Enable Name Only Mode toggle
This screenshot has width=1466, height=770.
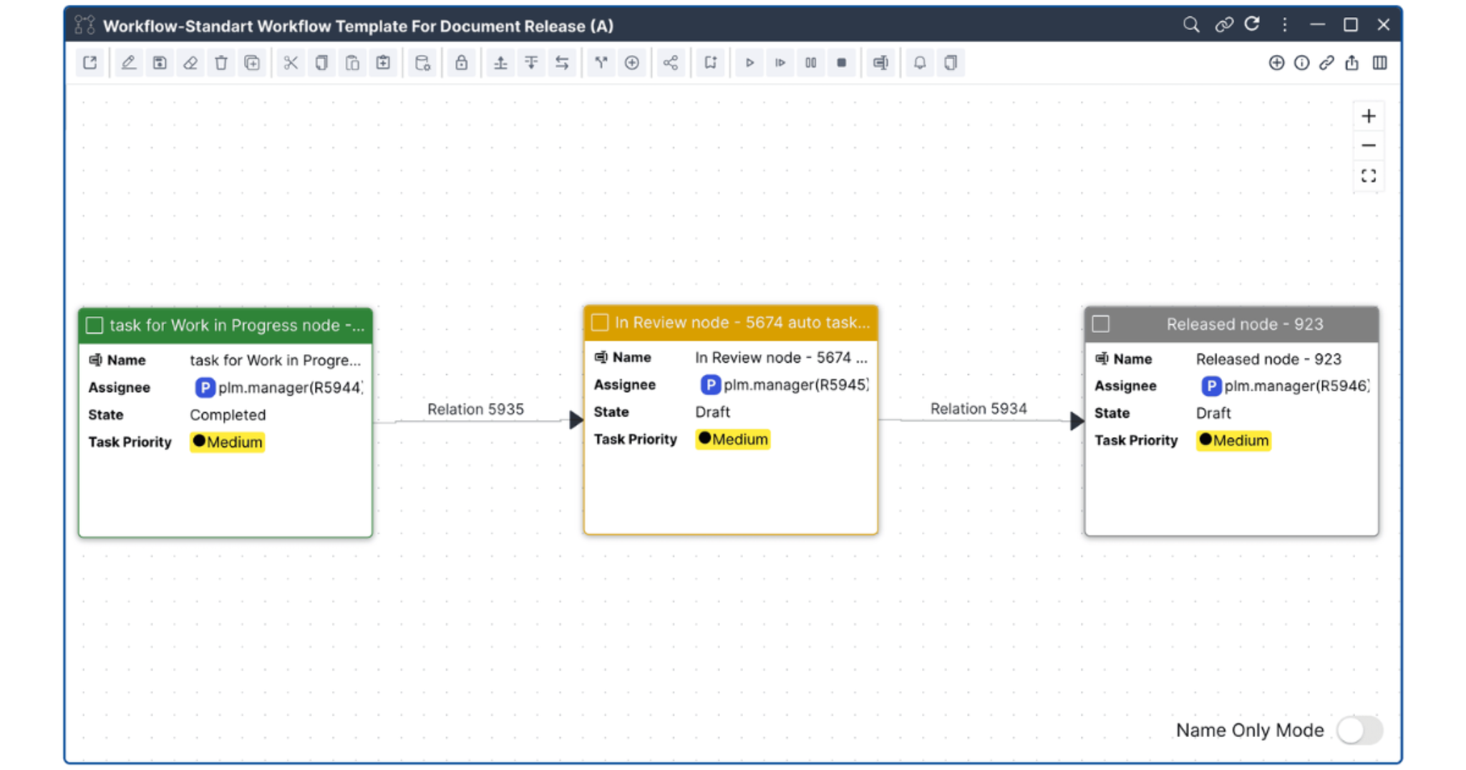click(x=1359, y=730)
